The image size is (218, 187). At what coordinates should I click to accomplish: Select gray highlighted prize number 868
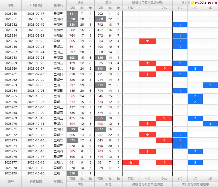coord(100,19)
